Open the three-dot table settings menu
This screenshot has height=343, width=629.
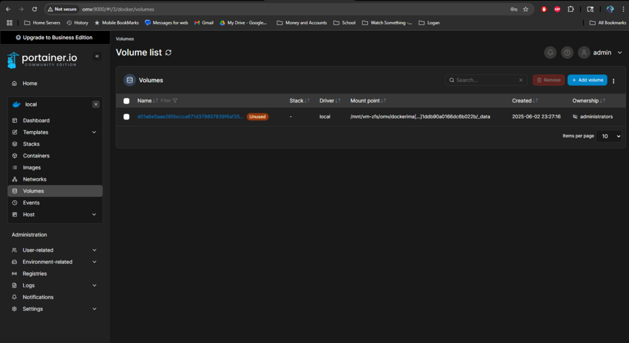613,81
